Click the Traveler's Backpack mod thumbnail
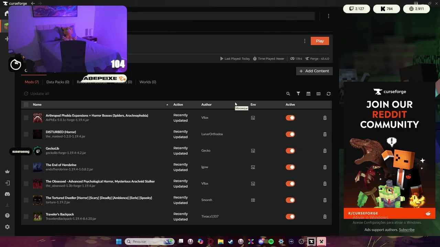This screenshot has height=247, width=440. pyautogui.click(x=37, y=216)
